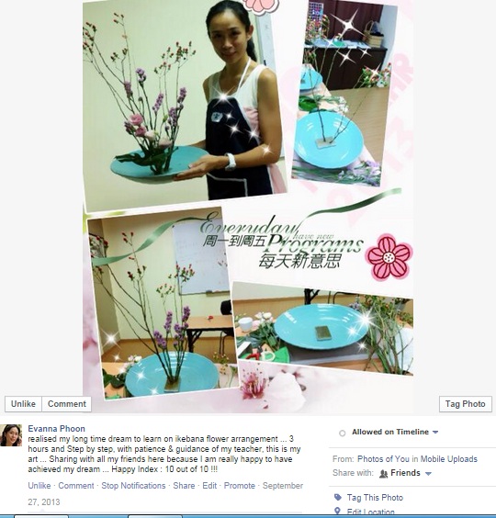Open the Photos of You link
The height and width of the screenshot is (518, 496).
(x=383, y=459)
